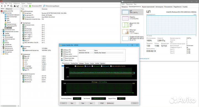
Task: Switch to the Unified tab
Action: click(x=97, y=63)
